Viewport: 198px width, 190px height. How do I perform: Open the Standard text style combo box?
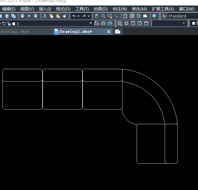pyautogui.click(x=183, y=16)
